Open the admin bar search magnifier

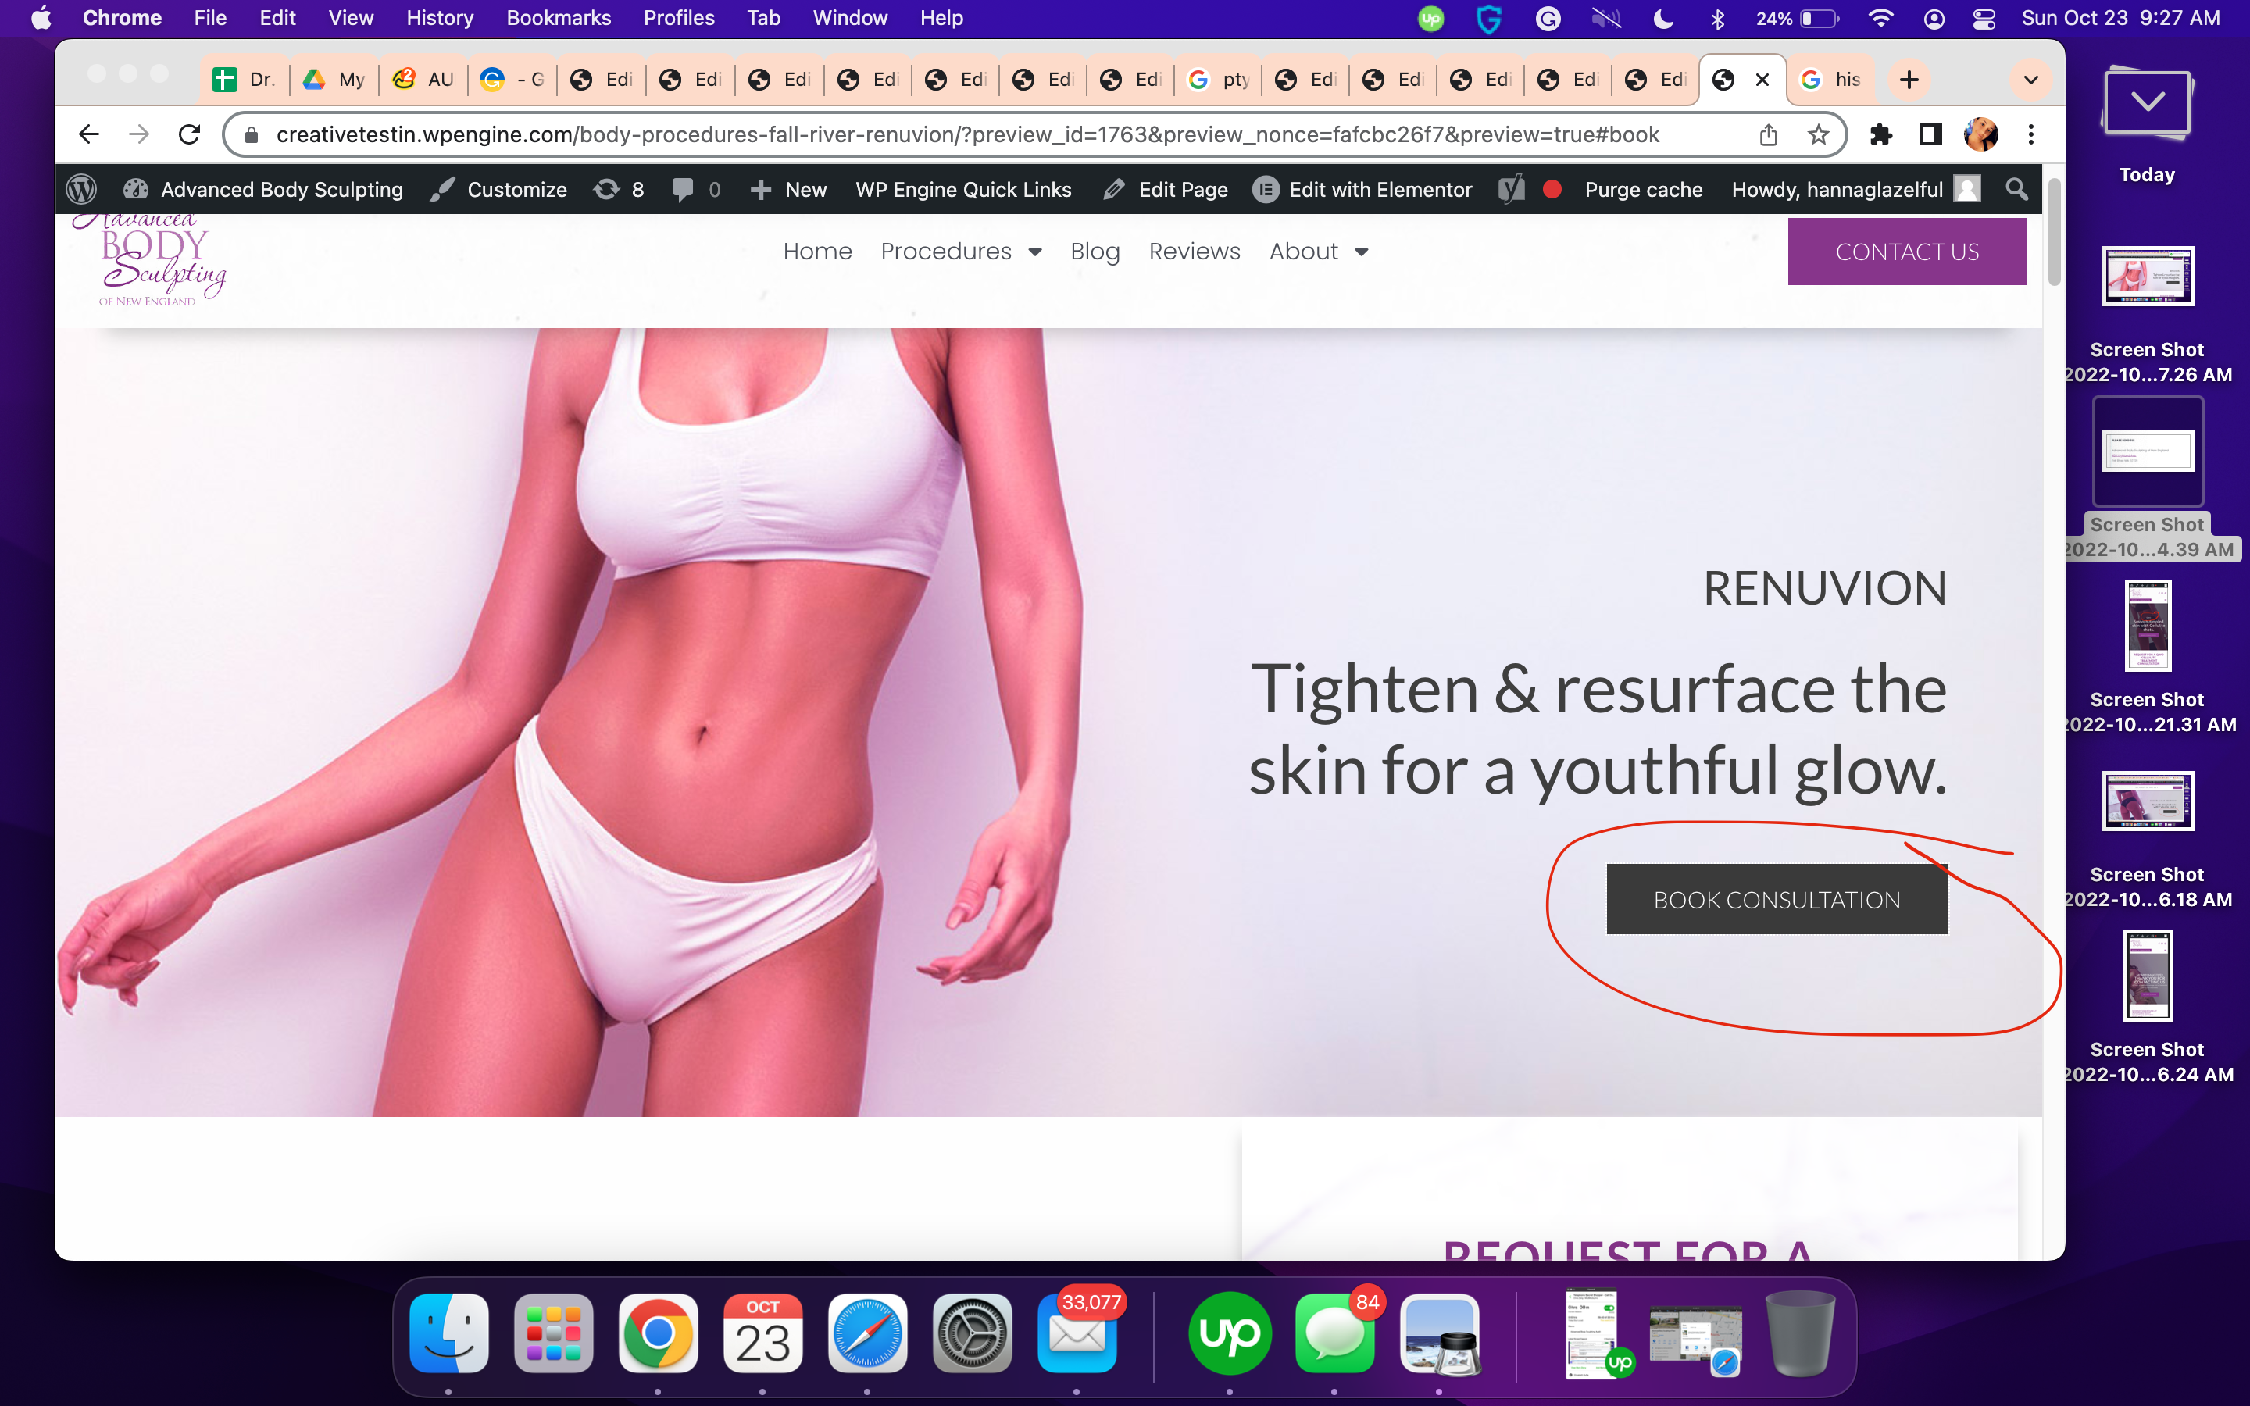[x=2016, y=190]
